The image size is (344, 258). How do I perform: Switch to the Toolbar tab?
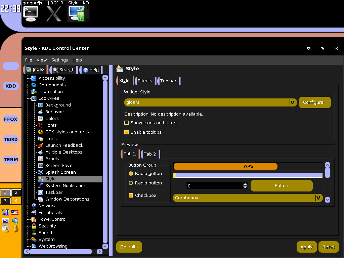(x=168, y=81)
